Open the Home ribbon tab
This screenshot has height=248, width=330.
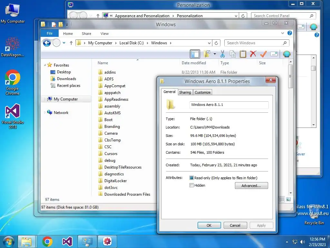tap(68, 34)
